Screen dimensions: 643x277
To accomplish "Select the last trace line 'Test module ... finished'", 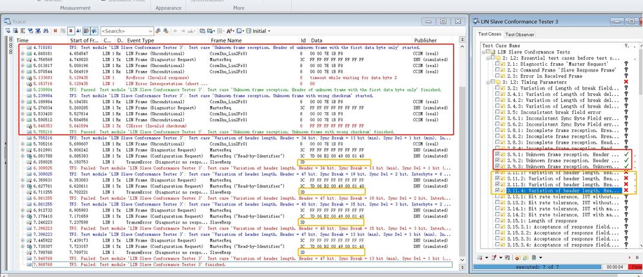I will coord(242,265).
